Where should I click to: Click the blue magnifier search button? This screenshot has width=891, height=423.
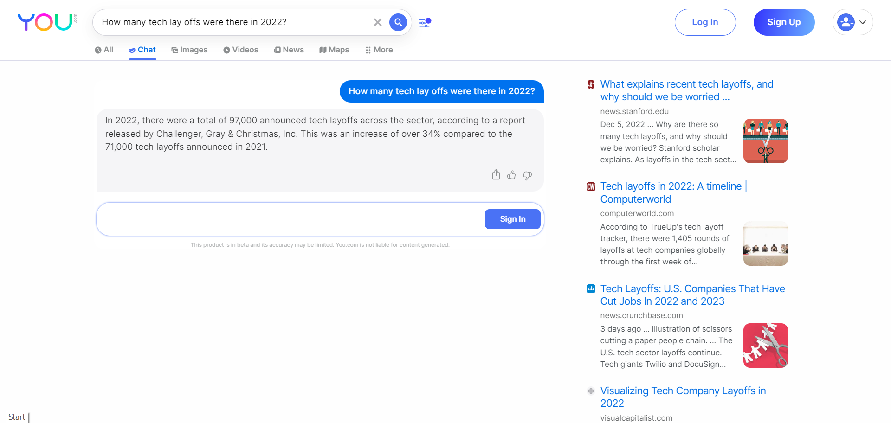(398, 22)
